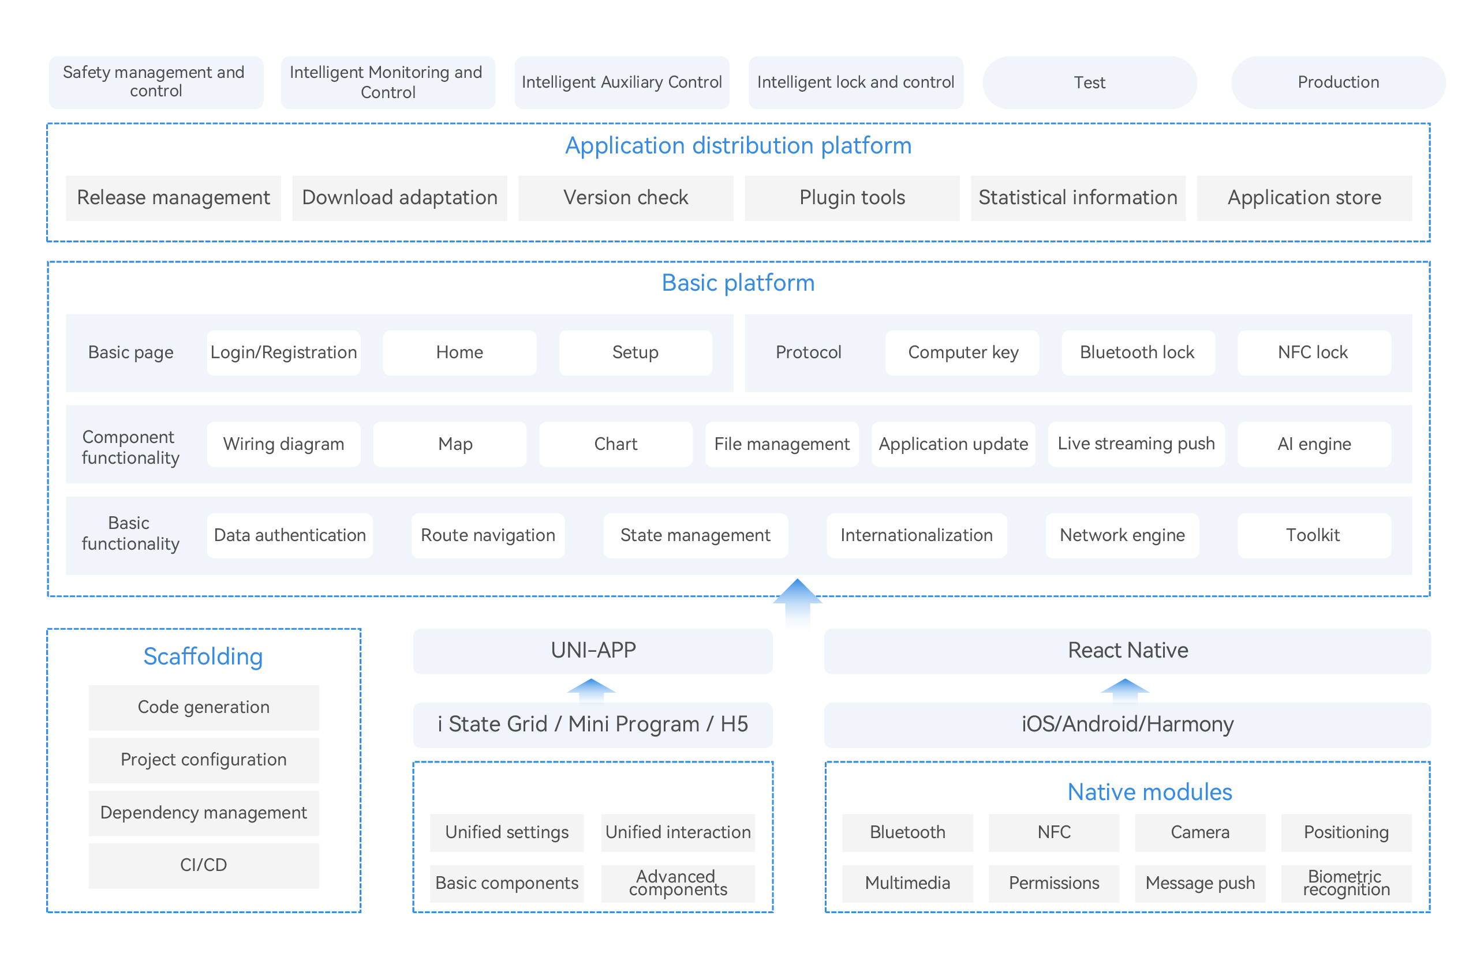Screen dimensions: 1484x980
Task: Select the AI engine component
Action: (1313, 444)
